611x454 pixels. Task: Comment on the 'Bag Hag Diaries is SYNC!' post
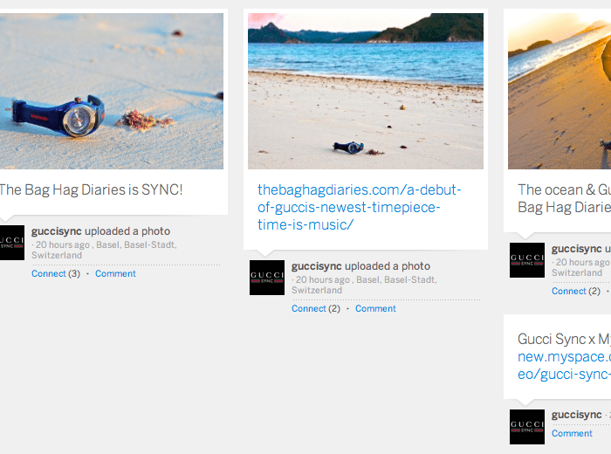coord(115,274)
